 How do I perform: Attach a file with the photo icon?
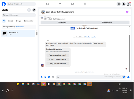[x=45, y=77]
